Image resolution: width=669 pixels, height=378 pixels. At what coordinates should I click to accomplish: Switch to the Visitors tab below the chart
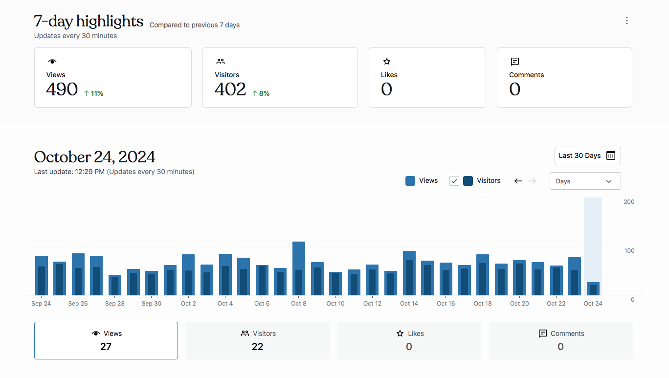(x=258, y=340)
